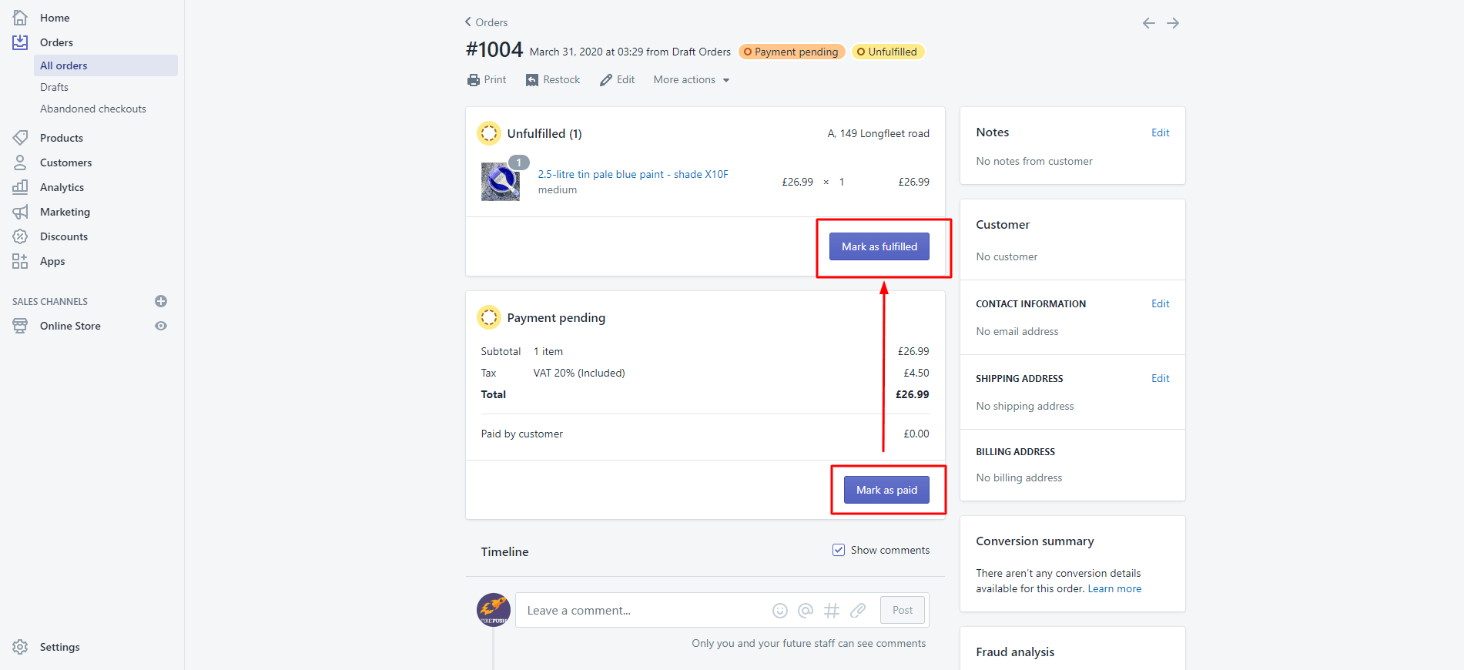Open Drafts in sidebar
The image size is (1464, 670).
point(54,87)
